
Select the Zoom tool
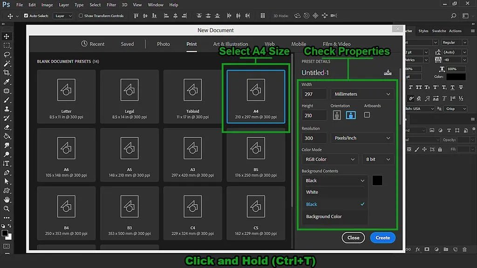click(7, 209)
